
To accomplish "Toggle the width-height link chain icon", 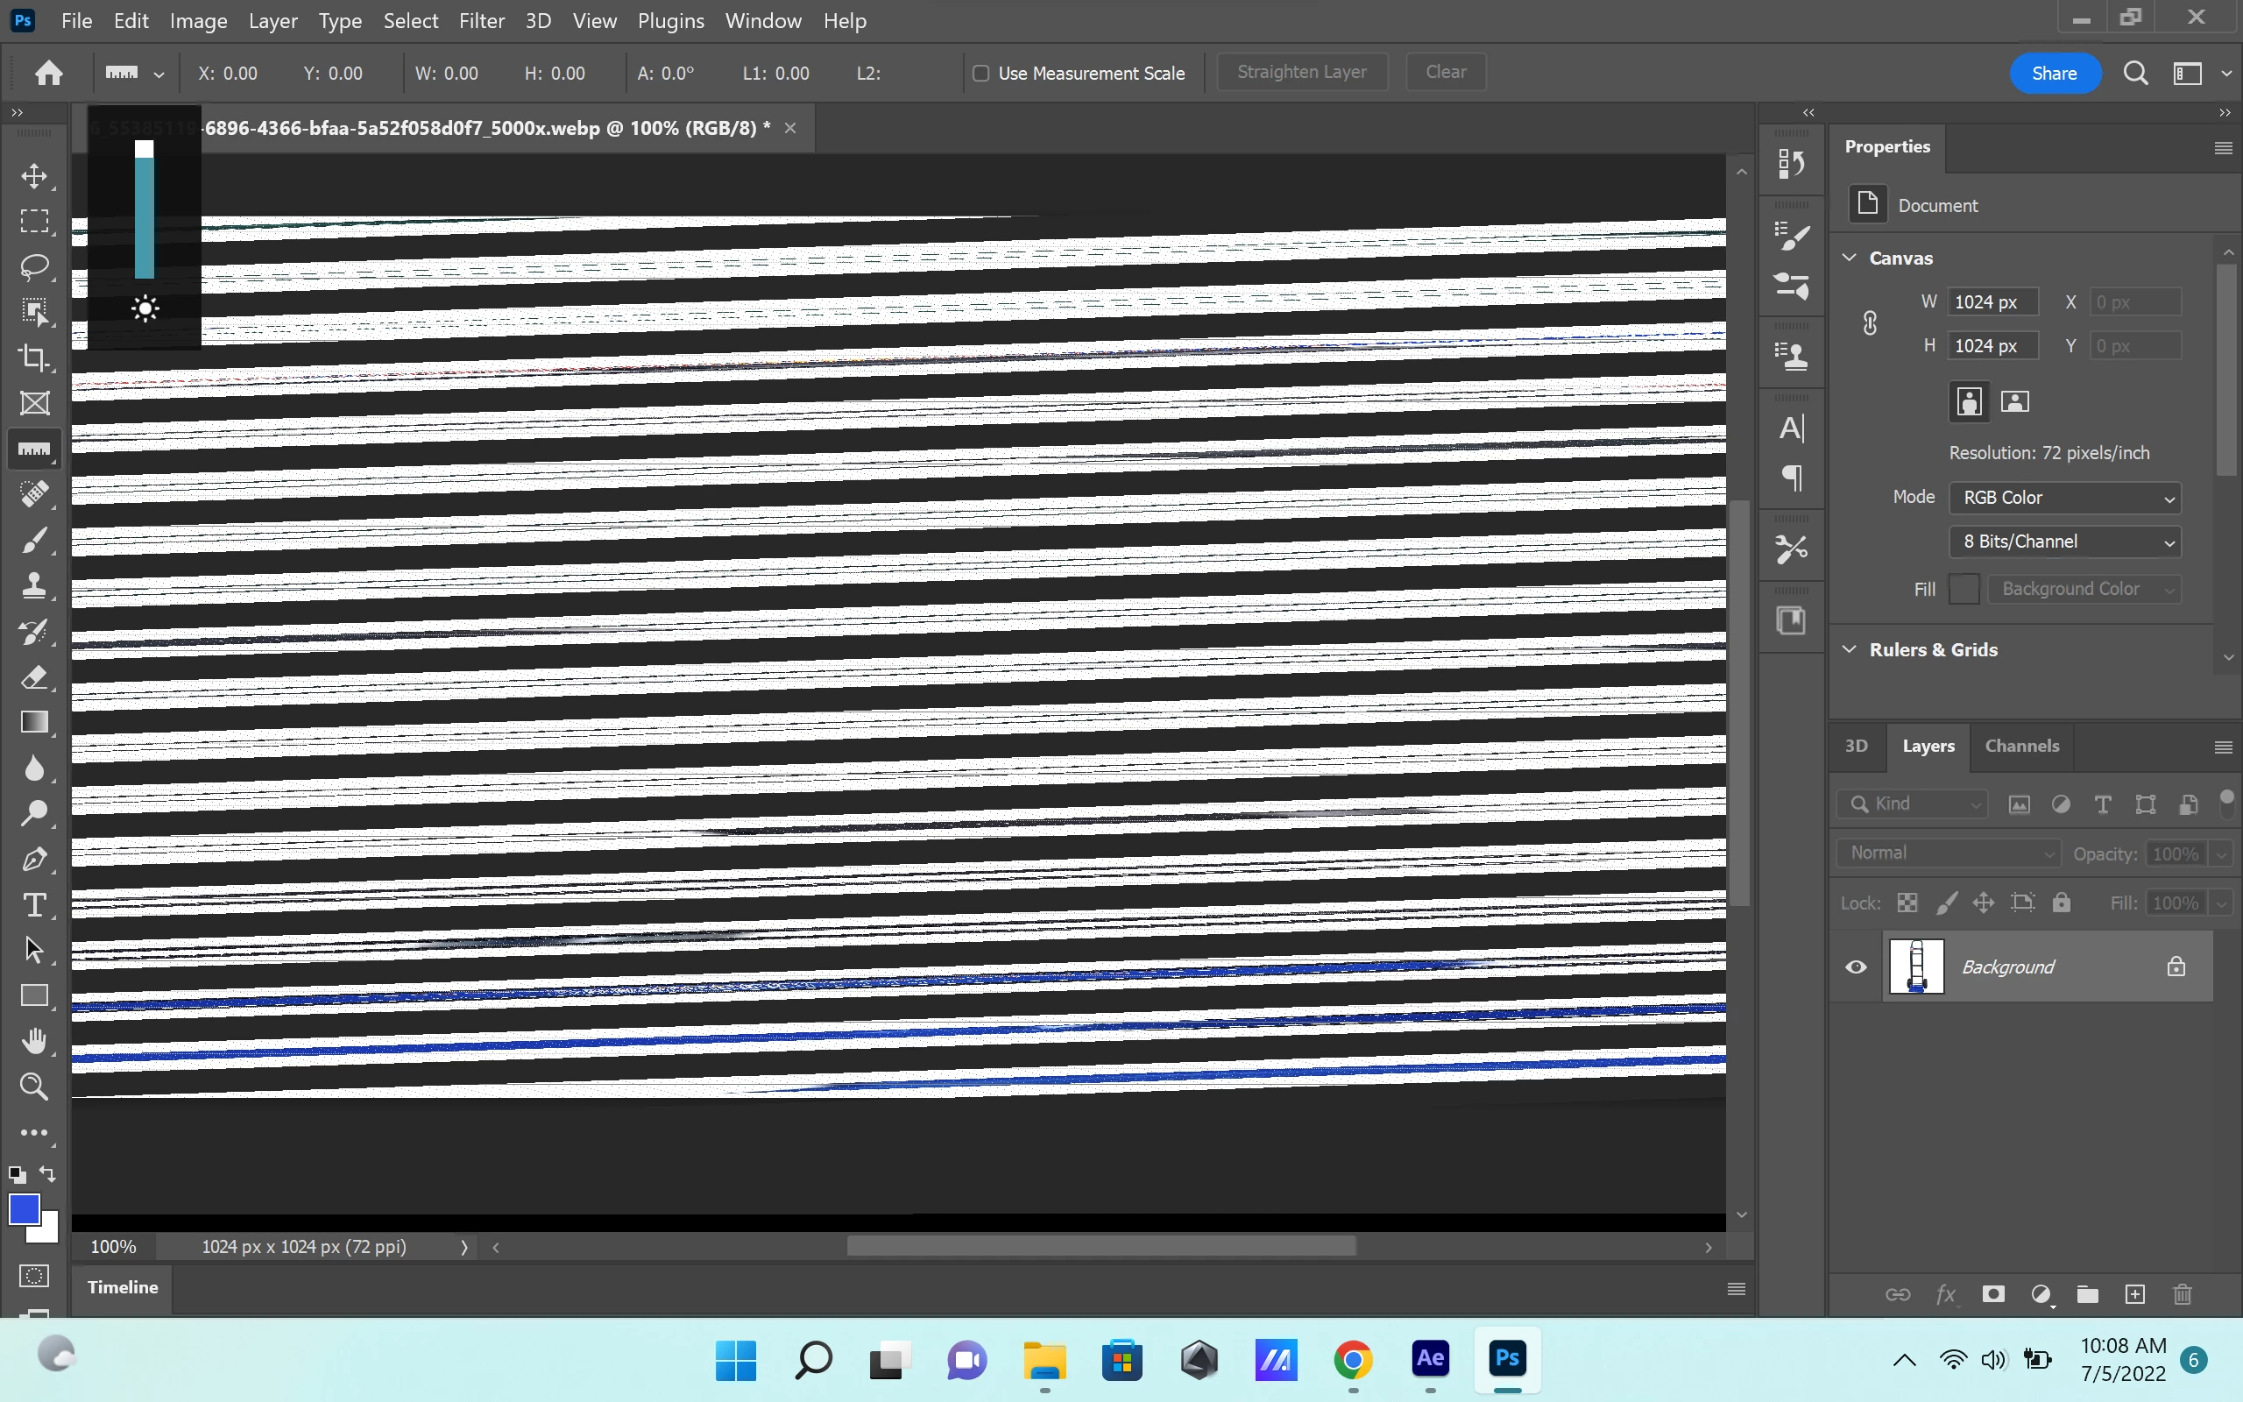I will 1870,323.
